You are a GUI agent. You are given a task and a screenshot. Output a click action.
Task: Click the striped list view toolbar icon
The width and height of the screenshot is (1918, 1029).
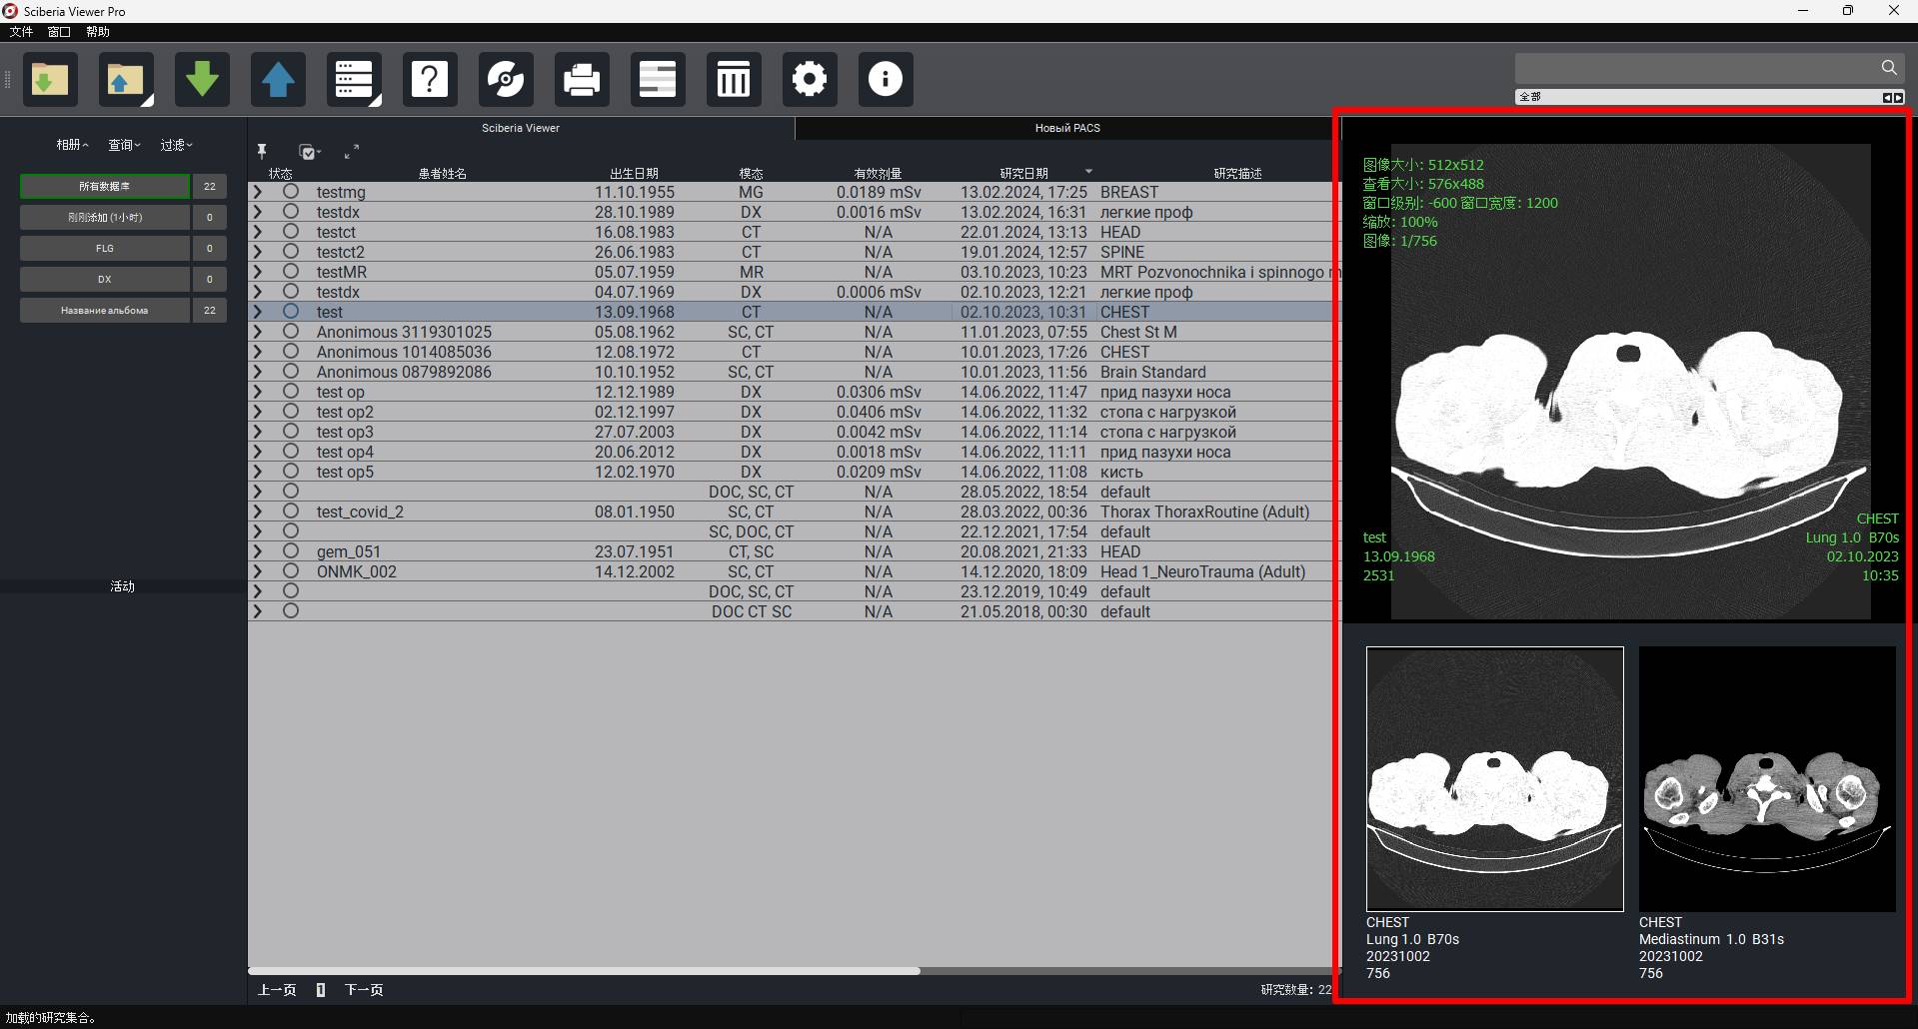click(x=658, y=79)
